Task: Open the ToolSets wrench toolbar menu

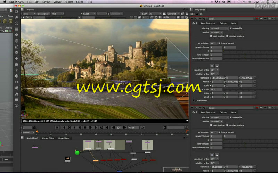Action: [17, 94]
